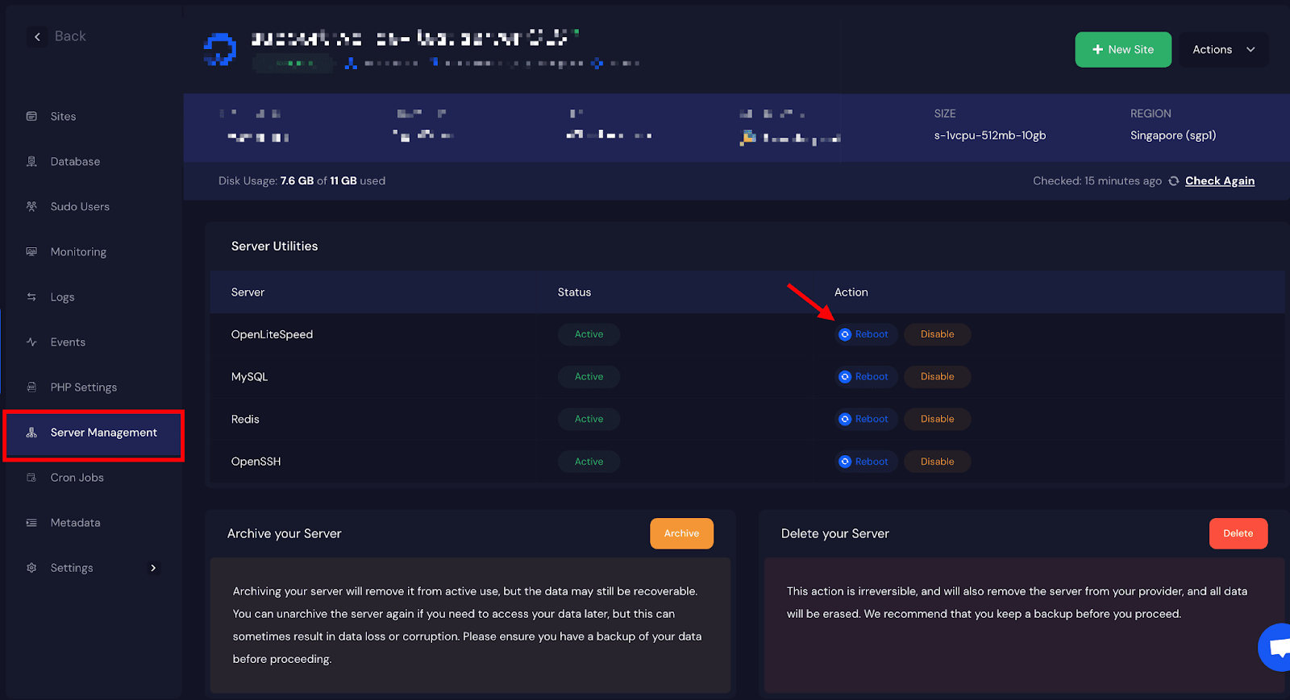The height and width of the screenshot is (700, 1290).
Task: Click the MySQL server name
Action: click(x=249, y=377)
